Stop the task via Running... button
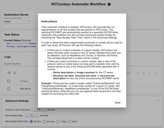This screenshot has height=128, width=164. (x=21, y=47)
